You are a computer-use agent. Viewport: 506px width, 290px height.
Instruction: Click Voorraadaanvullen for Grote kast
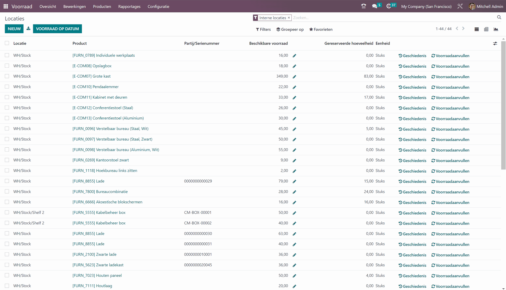coord(450,77)
